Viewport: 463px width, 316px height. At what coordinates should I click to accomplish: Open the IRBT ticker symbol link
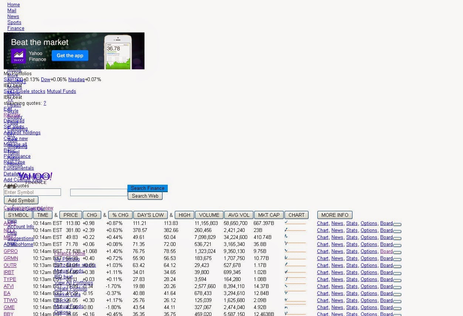click(9, 272)
